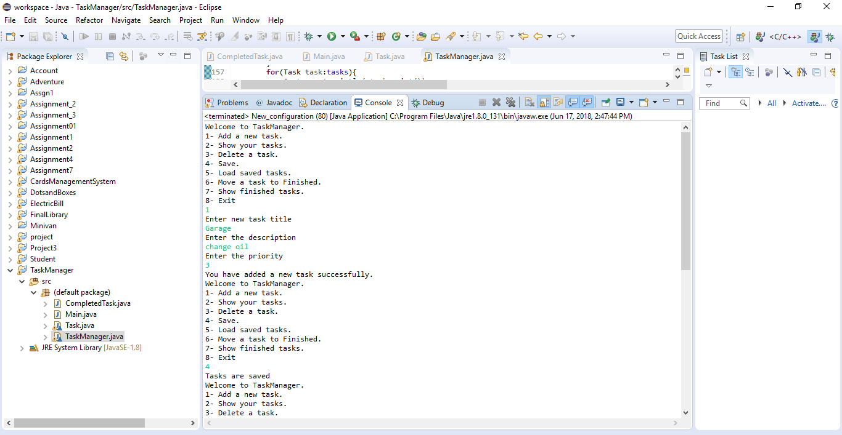Switch to the Declaration tab
Screen dimensions: 842x435
click(323, 103)
